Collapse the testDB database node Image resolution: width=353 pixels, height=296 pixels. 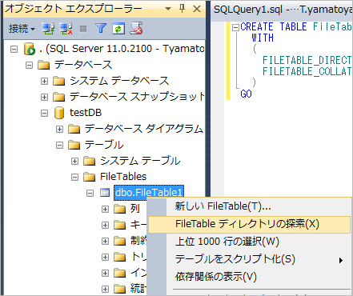tap(44, 113)
